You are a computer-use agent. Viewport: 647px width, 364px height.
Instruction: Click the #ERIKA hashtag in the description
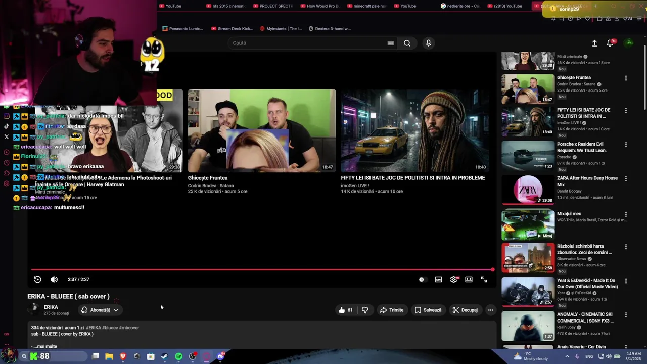tap(94, 328)
